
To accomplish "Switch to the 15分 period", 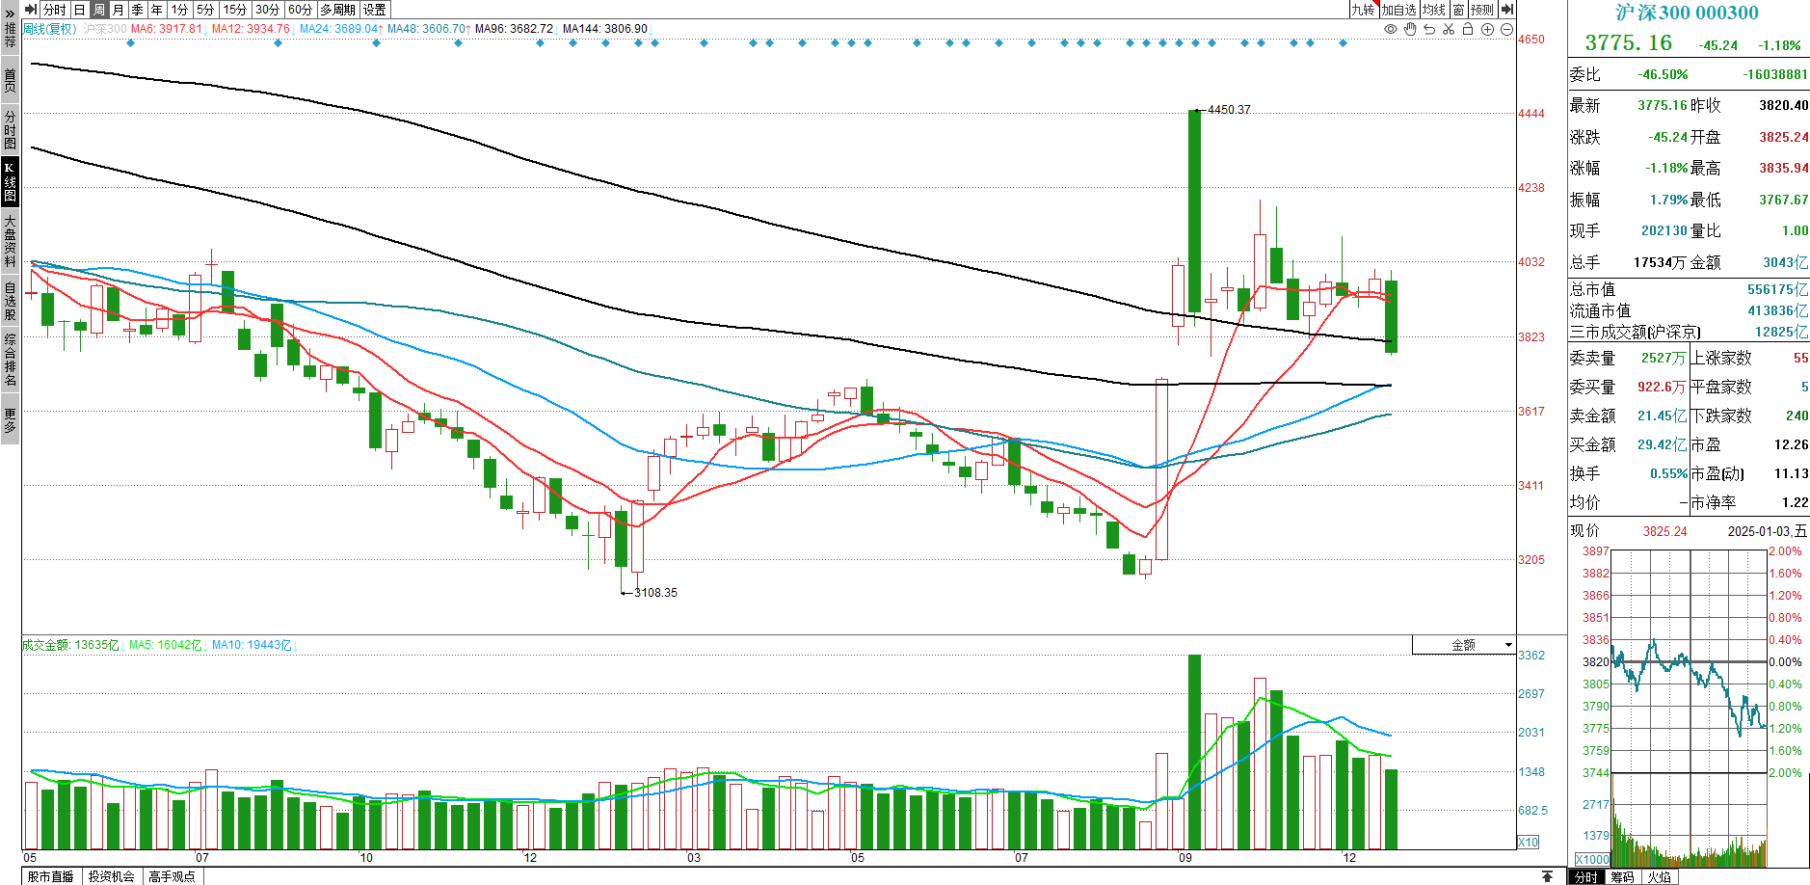I will (x=236, y=10).
